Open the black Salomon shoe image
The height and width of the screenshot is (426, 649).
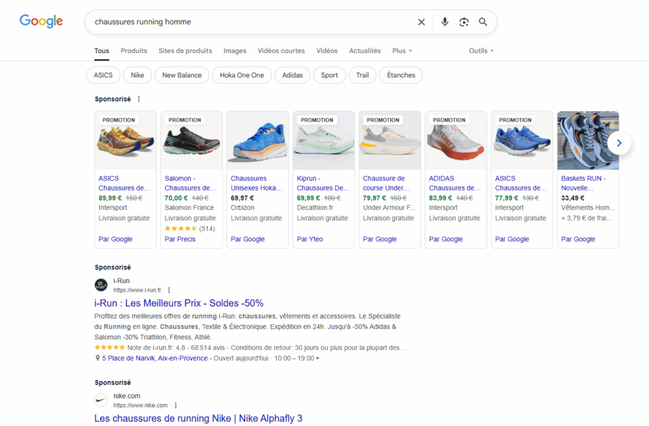coord(191,141)
